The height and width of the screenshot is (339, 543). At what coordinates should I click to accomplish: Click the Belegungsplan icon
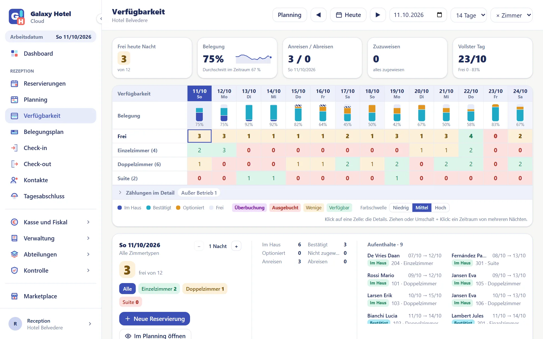tap(14, 132)
